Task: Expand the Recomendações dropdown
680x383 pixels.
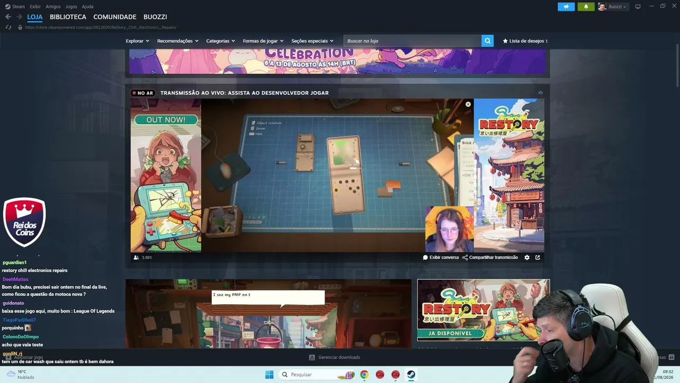Action: pos(177,41)
